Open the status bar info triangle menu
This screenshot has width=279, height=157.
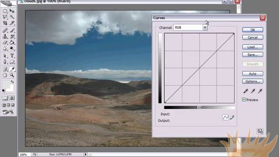click(85, 154)
